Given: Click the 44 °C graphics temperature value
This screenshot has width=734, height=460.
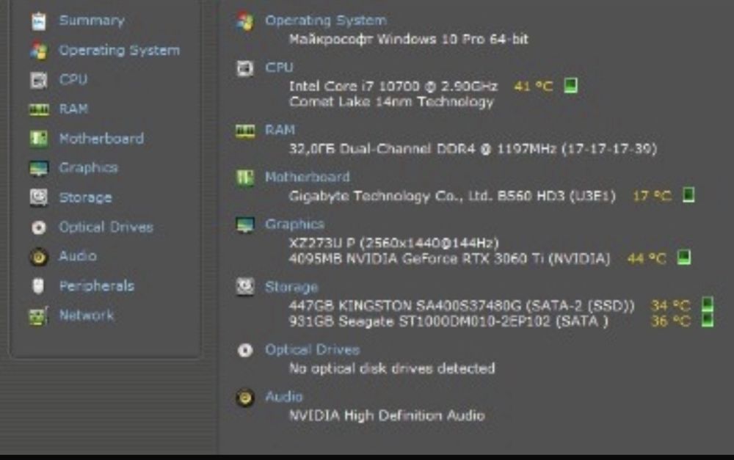Looking at the screenshot, I should (647, 258).
